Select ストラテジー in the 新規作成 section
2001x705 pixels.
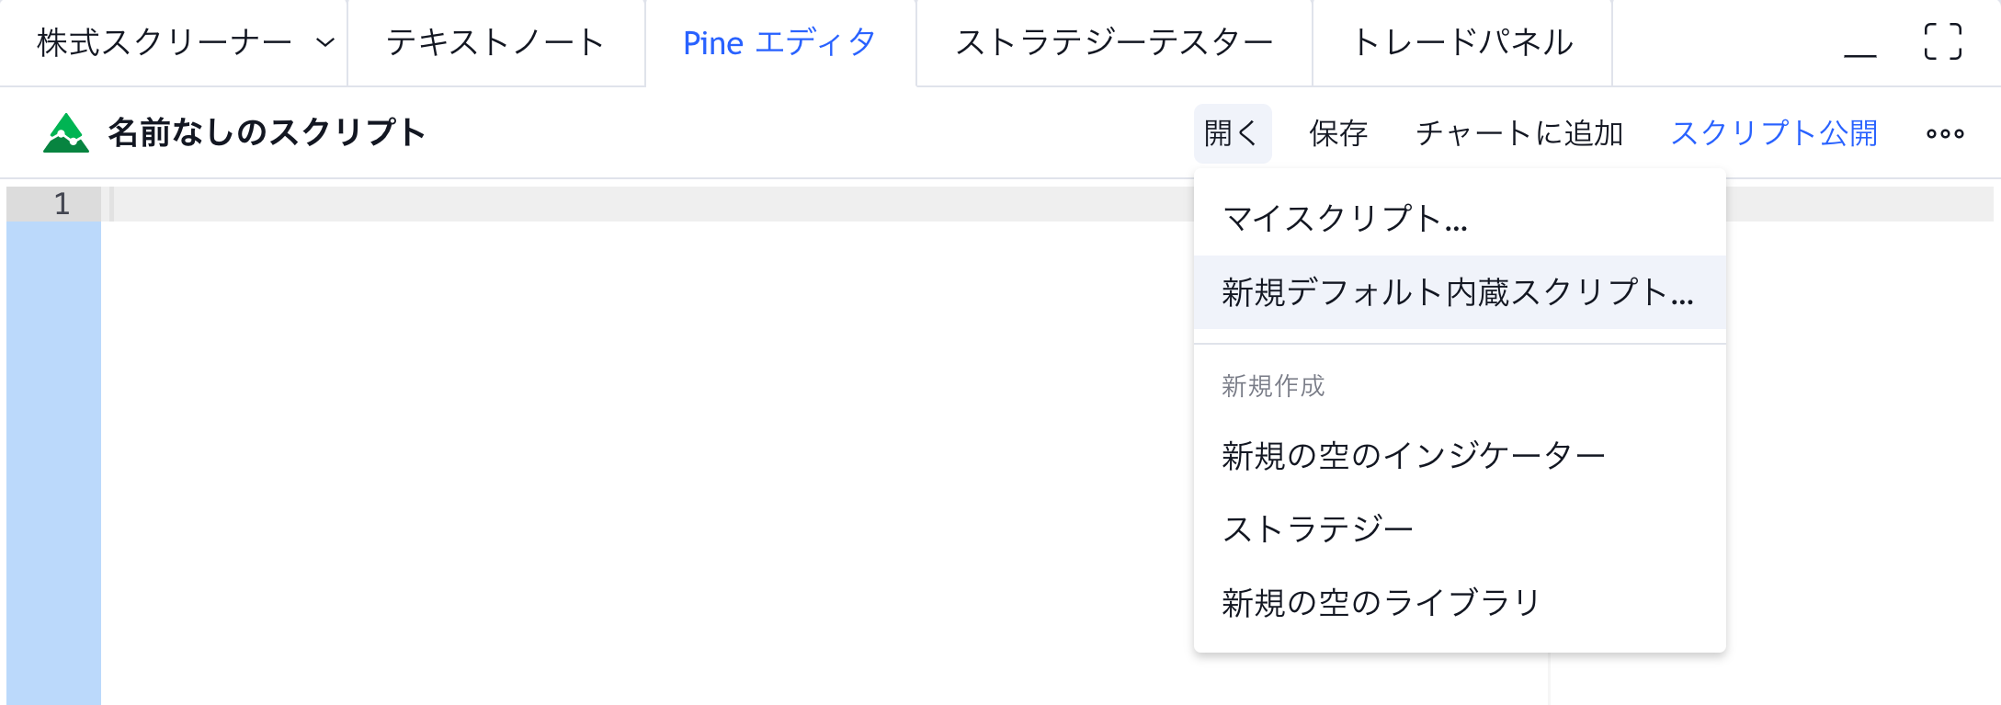coord(1317,529)
